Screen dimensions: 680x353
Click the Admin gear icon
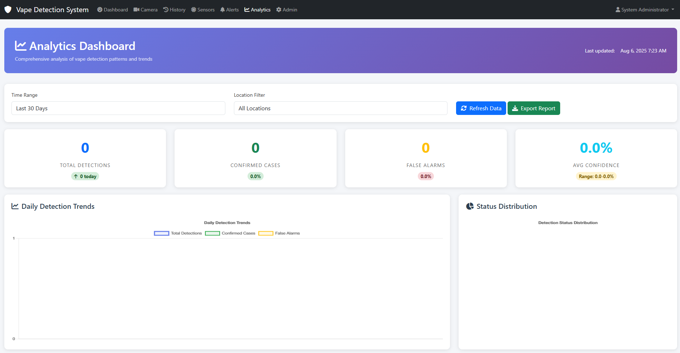click(279, 10)
